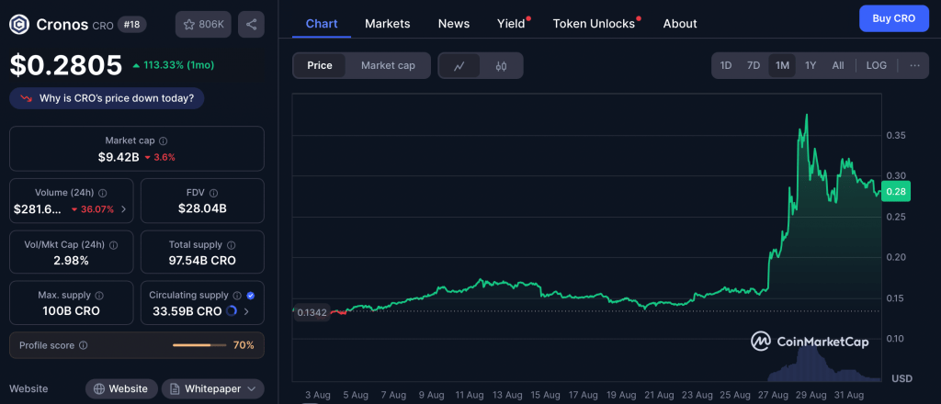The width and height of the screenshot is (941, 404).
Task: Expand the Volume (24h) details chevron
Action: [124, 209]
